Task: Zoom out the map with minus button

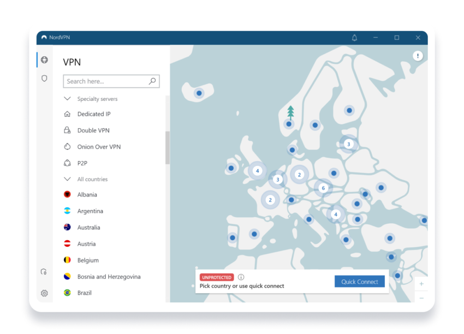Action: tap(421, 298)
